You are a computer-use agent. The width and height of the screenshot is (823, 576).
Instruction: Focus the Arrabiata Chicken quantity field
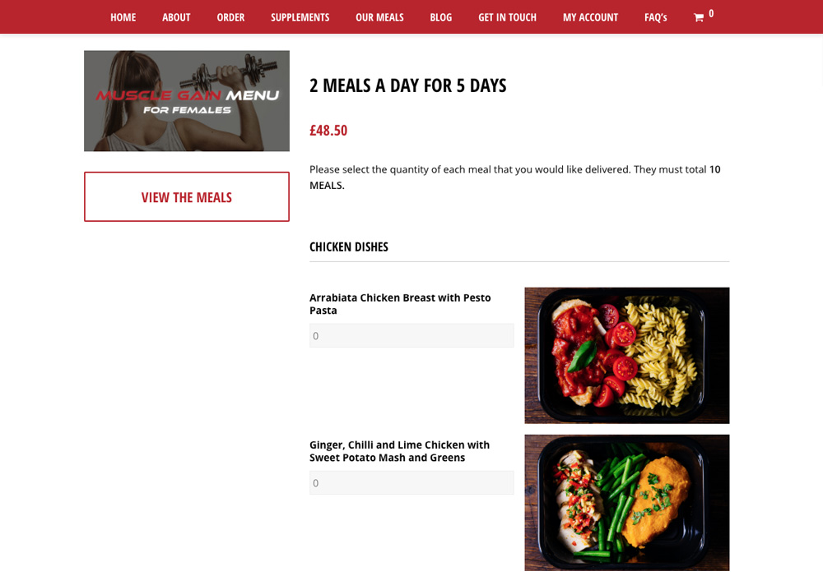point(411,335)
